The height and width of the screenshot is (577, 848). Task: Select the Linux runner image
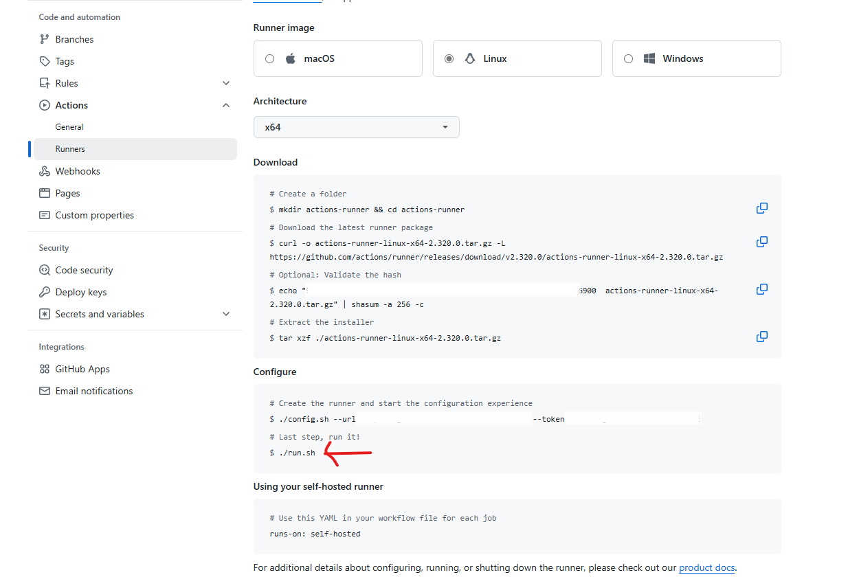[x=449, y=59]
